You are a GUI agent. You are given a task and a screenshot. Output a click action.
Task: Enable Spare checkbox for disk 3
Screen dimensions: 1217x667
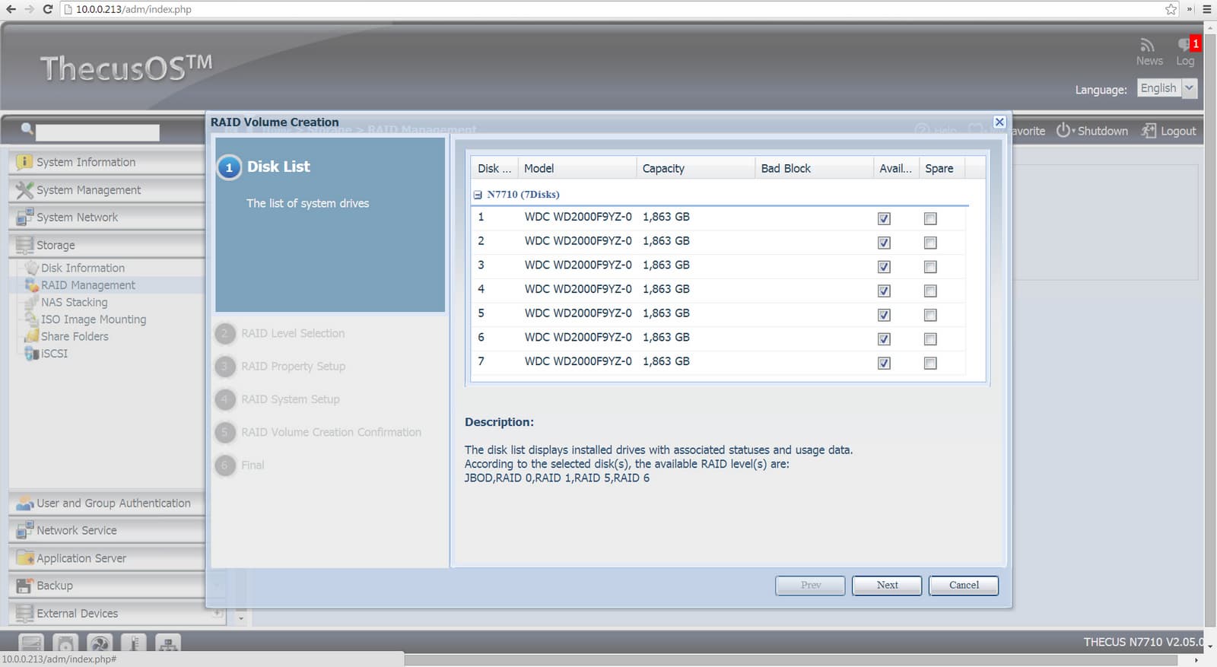tap(930, 267)
